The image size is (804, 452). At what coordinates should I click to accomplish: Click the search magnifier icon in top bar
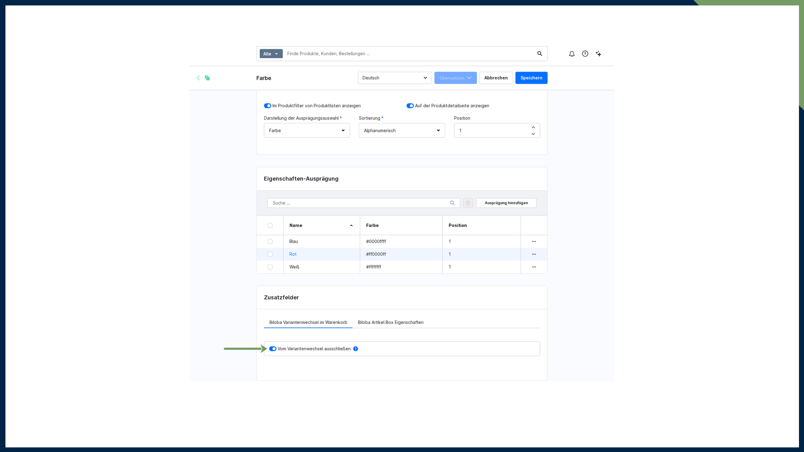[540, 54]
